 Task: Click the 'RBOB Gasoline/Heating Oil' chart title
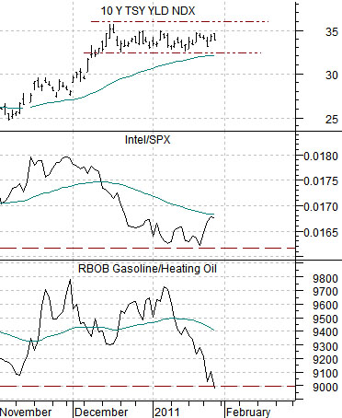(x=147, y=269)
